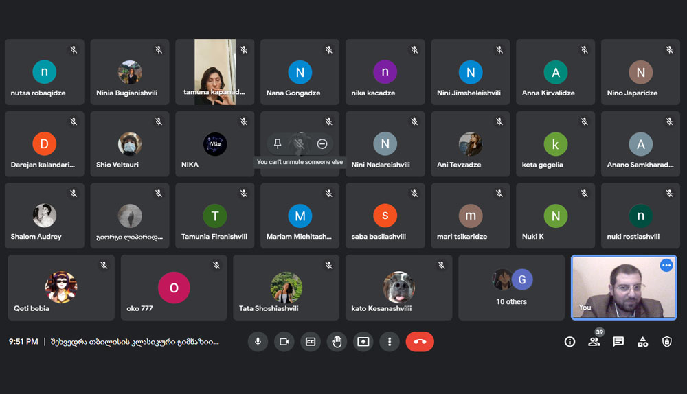Start presenting your screen
Viewport: 687px width, 394px height.
(363, 341)
